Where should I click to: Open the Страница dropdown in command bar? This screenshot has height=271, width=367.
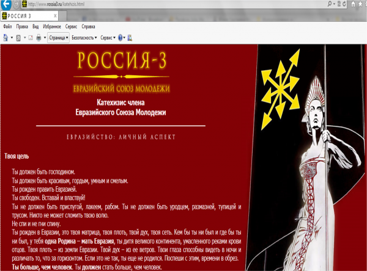58,38
